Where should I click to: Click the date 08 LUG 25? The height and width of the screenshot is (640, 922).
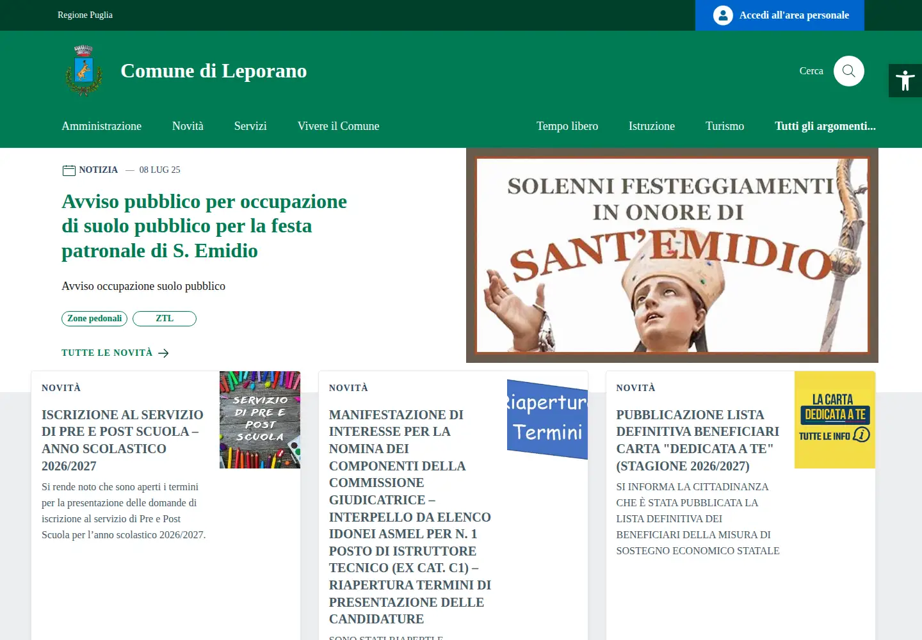click(160, 170)
